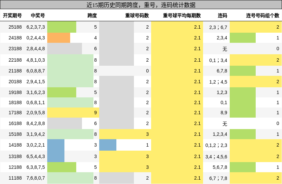
Task: Click issue number 24188
Action: pos(15,38)
